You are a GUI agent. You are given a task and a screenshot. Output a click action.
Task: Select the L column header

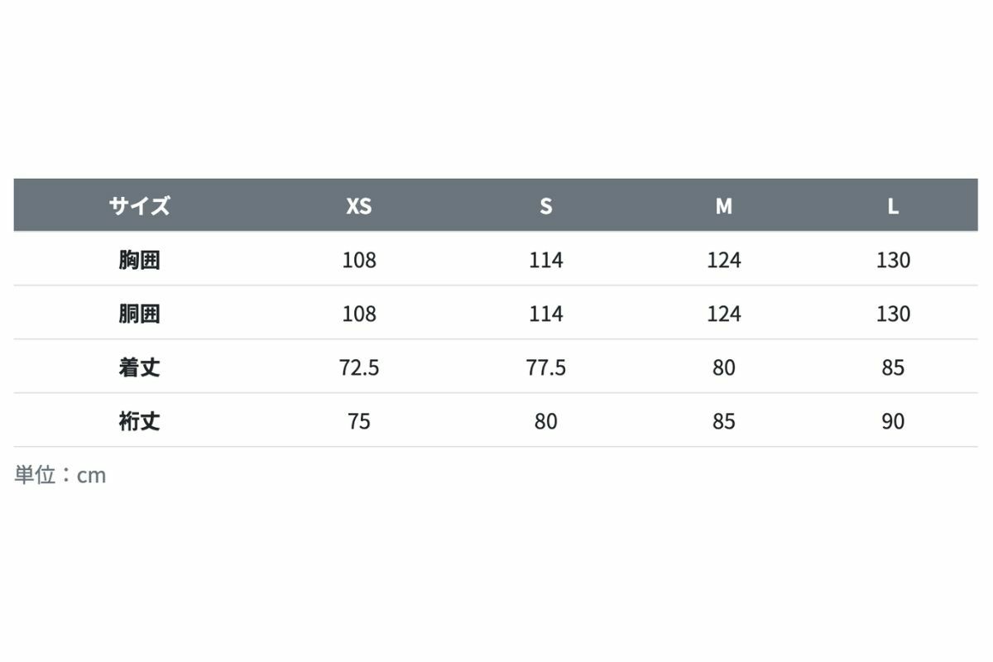coord(893,206)
